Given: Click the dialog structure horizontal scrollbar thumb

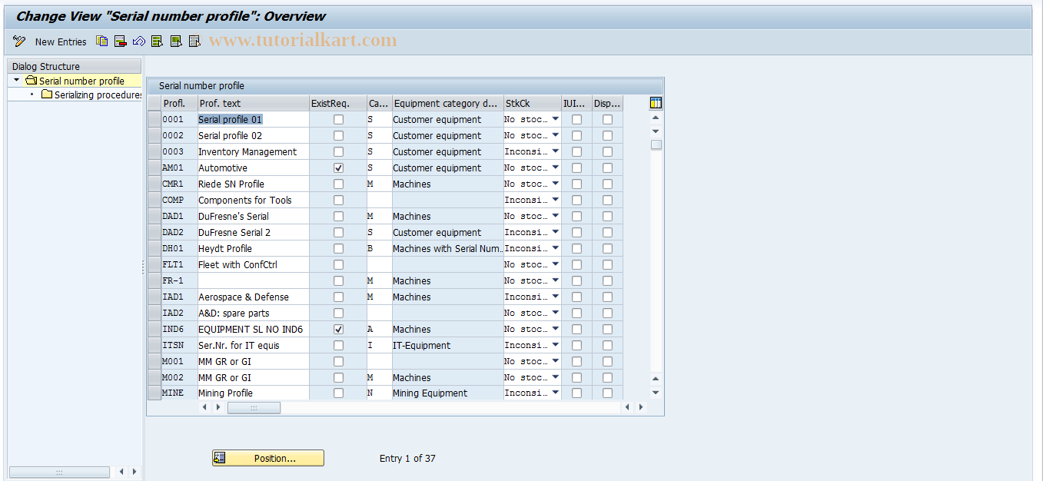Looking at the screenshot, I should click(60, 472).
